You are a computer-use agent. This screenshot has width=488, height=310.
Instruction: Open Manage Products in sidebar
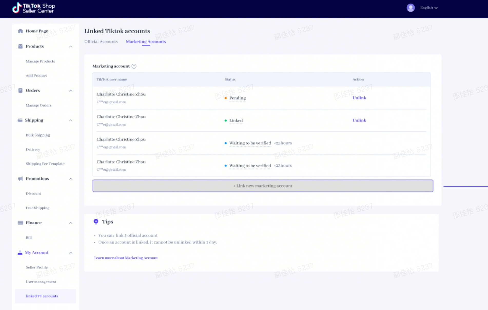pos(40,61)
